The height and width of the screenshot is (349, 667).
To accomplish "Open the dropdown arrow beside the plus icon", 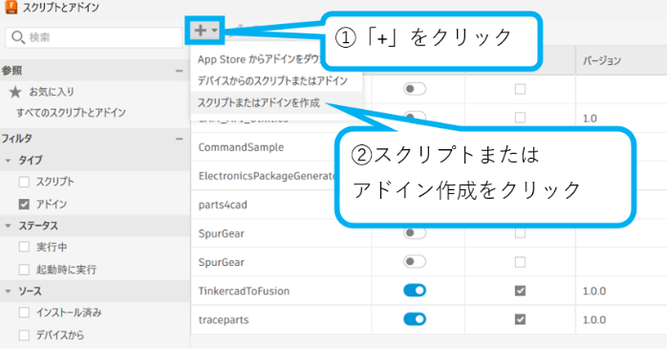I will pos(214,31).
